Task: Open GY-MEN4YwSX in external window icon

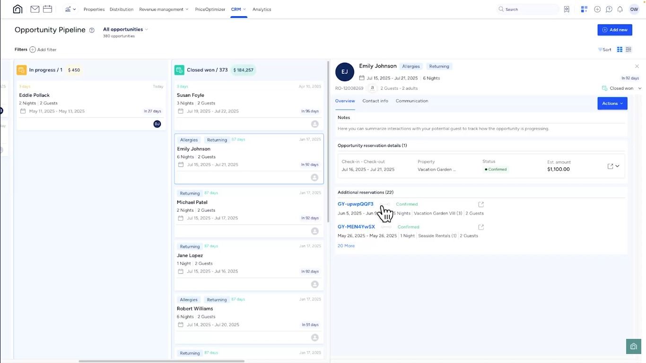Action: pos(481,227)
